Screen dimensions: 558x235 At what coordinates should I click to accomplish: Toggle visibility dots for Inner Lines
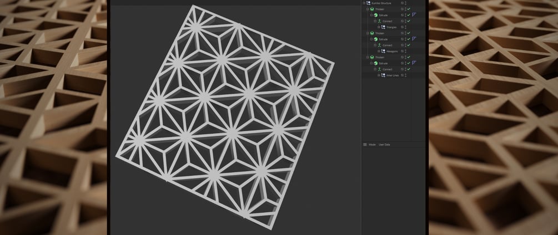click(x=406, y=75)
